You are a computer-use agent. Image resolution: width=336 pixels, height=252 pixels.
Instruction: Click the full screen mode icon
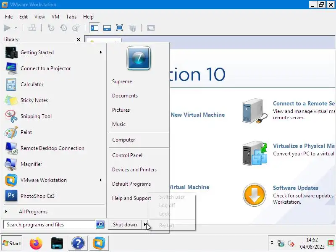pyautogui.click(x=119, y=28)
